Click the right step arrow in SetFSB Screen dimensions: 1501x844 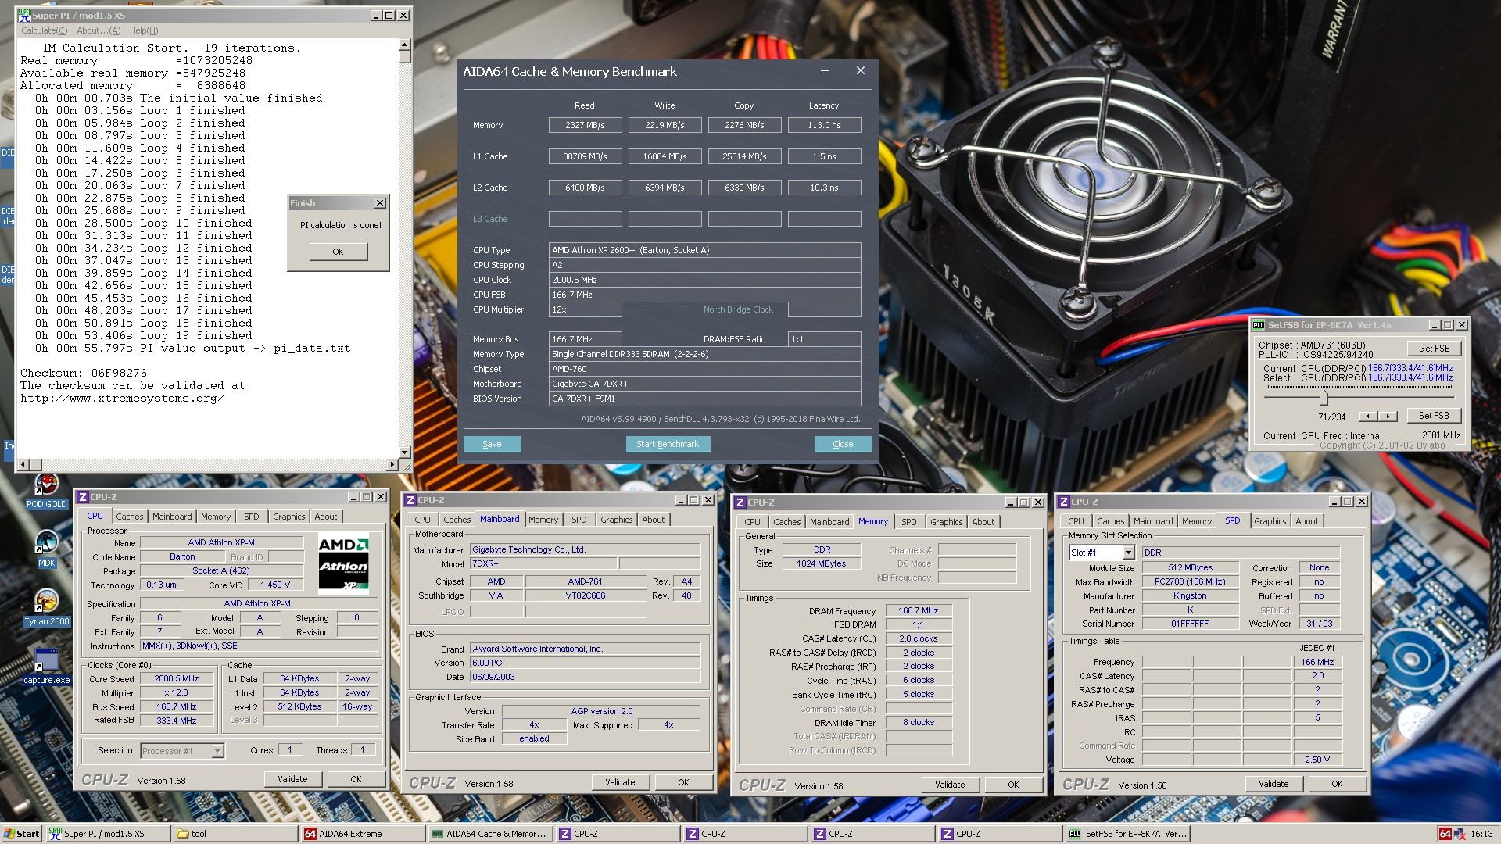pos(1388,416)
